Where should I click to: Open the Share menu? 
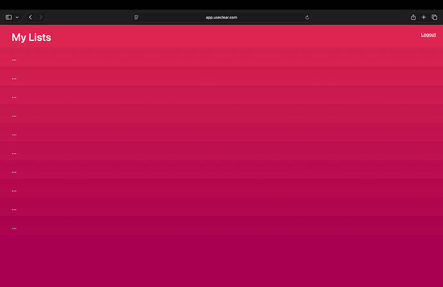tap(413, 17)
